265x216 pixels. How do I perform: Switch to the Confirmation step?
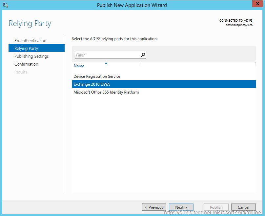click(x=26, y=64)
